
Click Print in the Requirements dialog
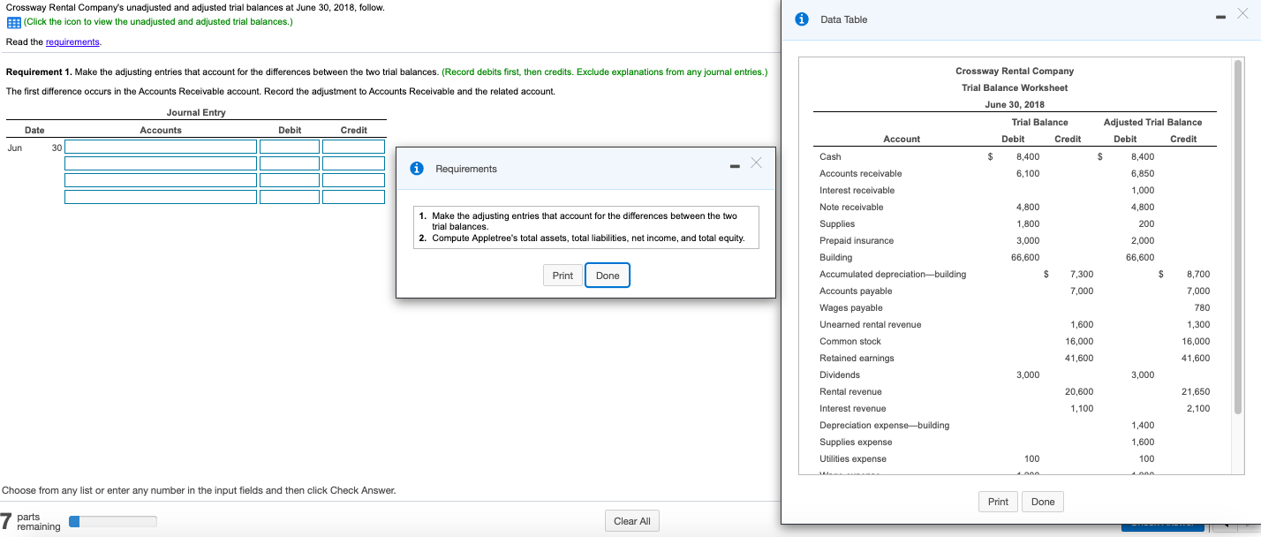[563, 276]
